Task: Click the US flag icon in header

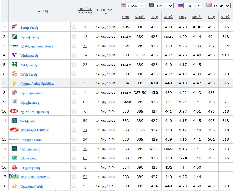Action: pyautogui.click(x=123, y=5)
